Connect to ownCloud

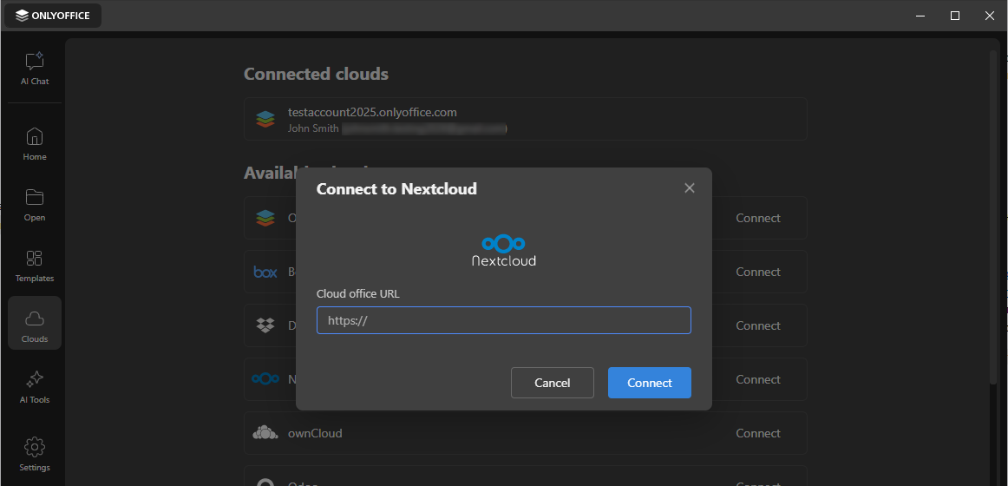pos(758,433)
